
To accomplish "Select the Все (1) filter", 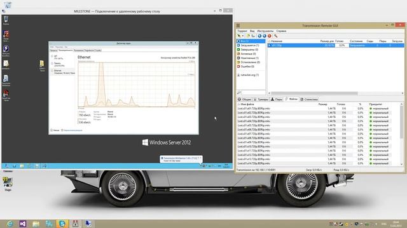I will 251,41.
